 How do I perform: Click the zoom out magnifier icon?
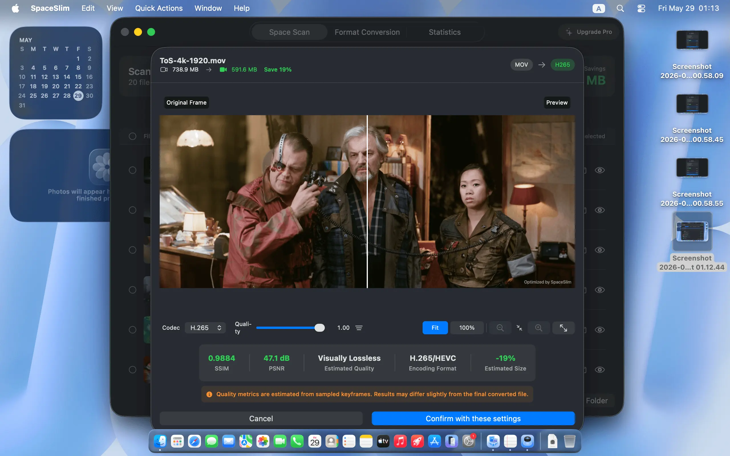pyautogui.click(x=500, y=327)
